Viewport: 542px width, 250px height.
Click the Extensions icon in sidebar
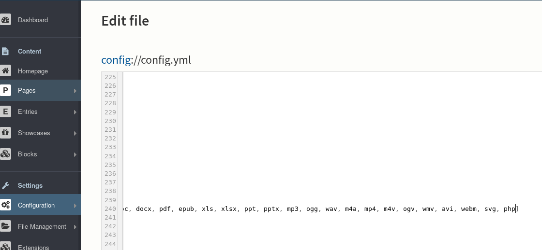click(x=5, y=246)
